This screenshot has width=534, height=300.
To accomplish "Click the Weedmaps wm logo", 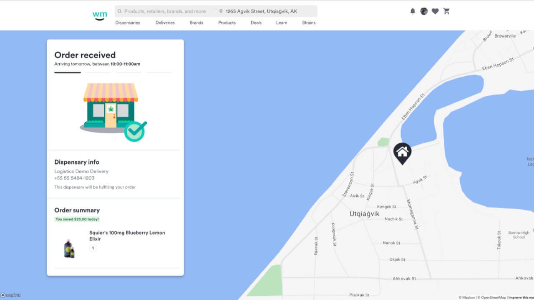I will click(100, 16).
